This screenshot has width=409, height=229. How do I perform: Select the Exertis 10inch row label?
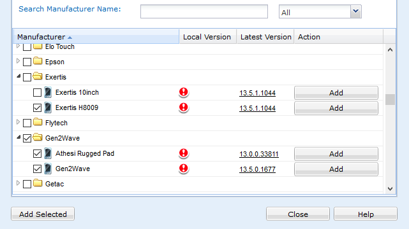point(77,92)
